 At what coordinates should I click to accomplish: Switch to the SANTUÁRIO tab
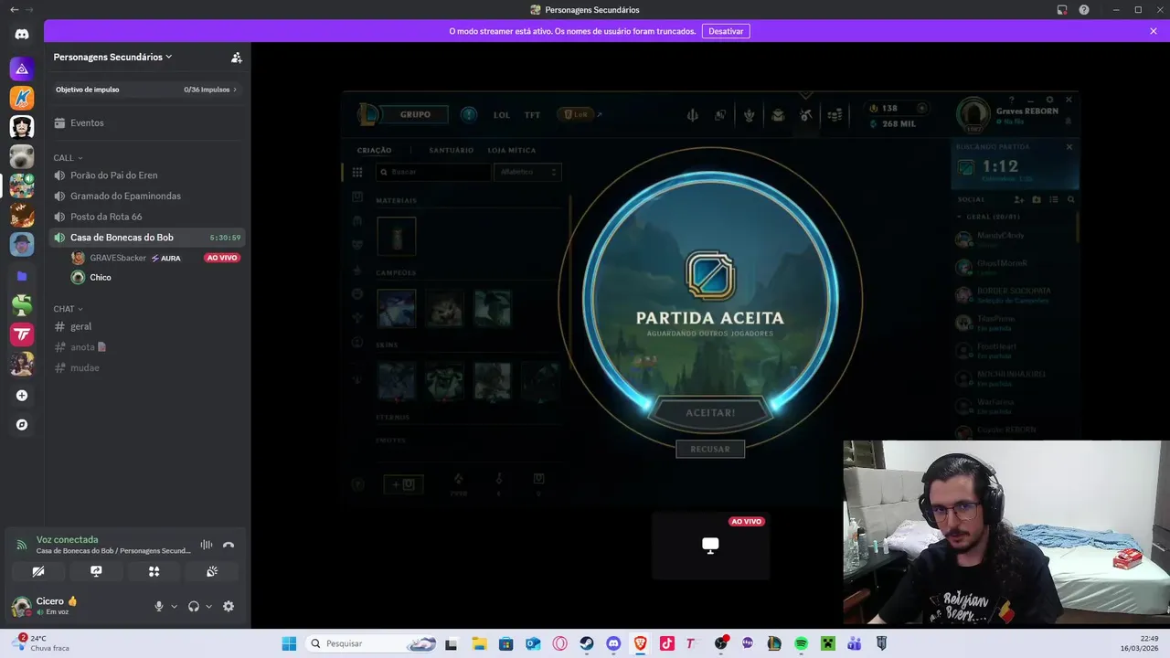(452, 150)
